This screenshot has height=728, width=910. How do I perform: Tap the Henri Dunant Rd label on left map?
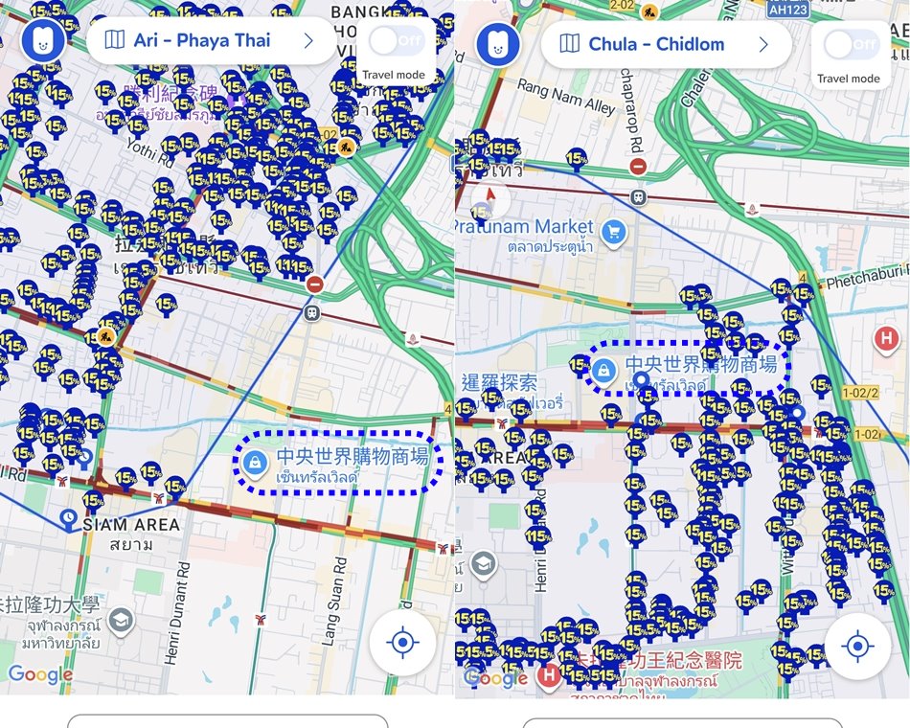pos(176,612)
